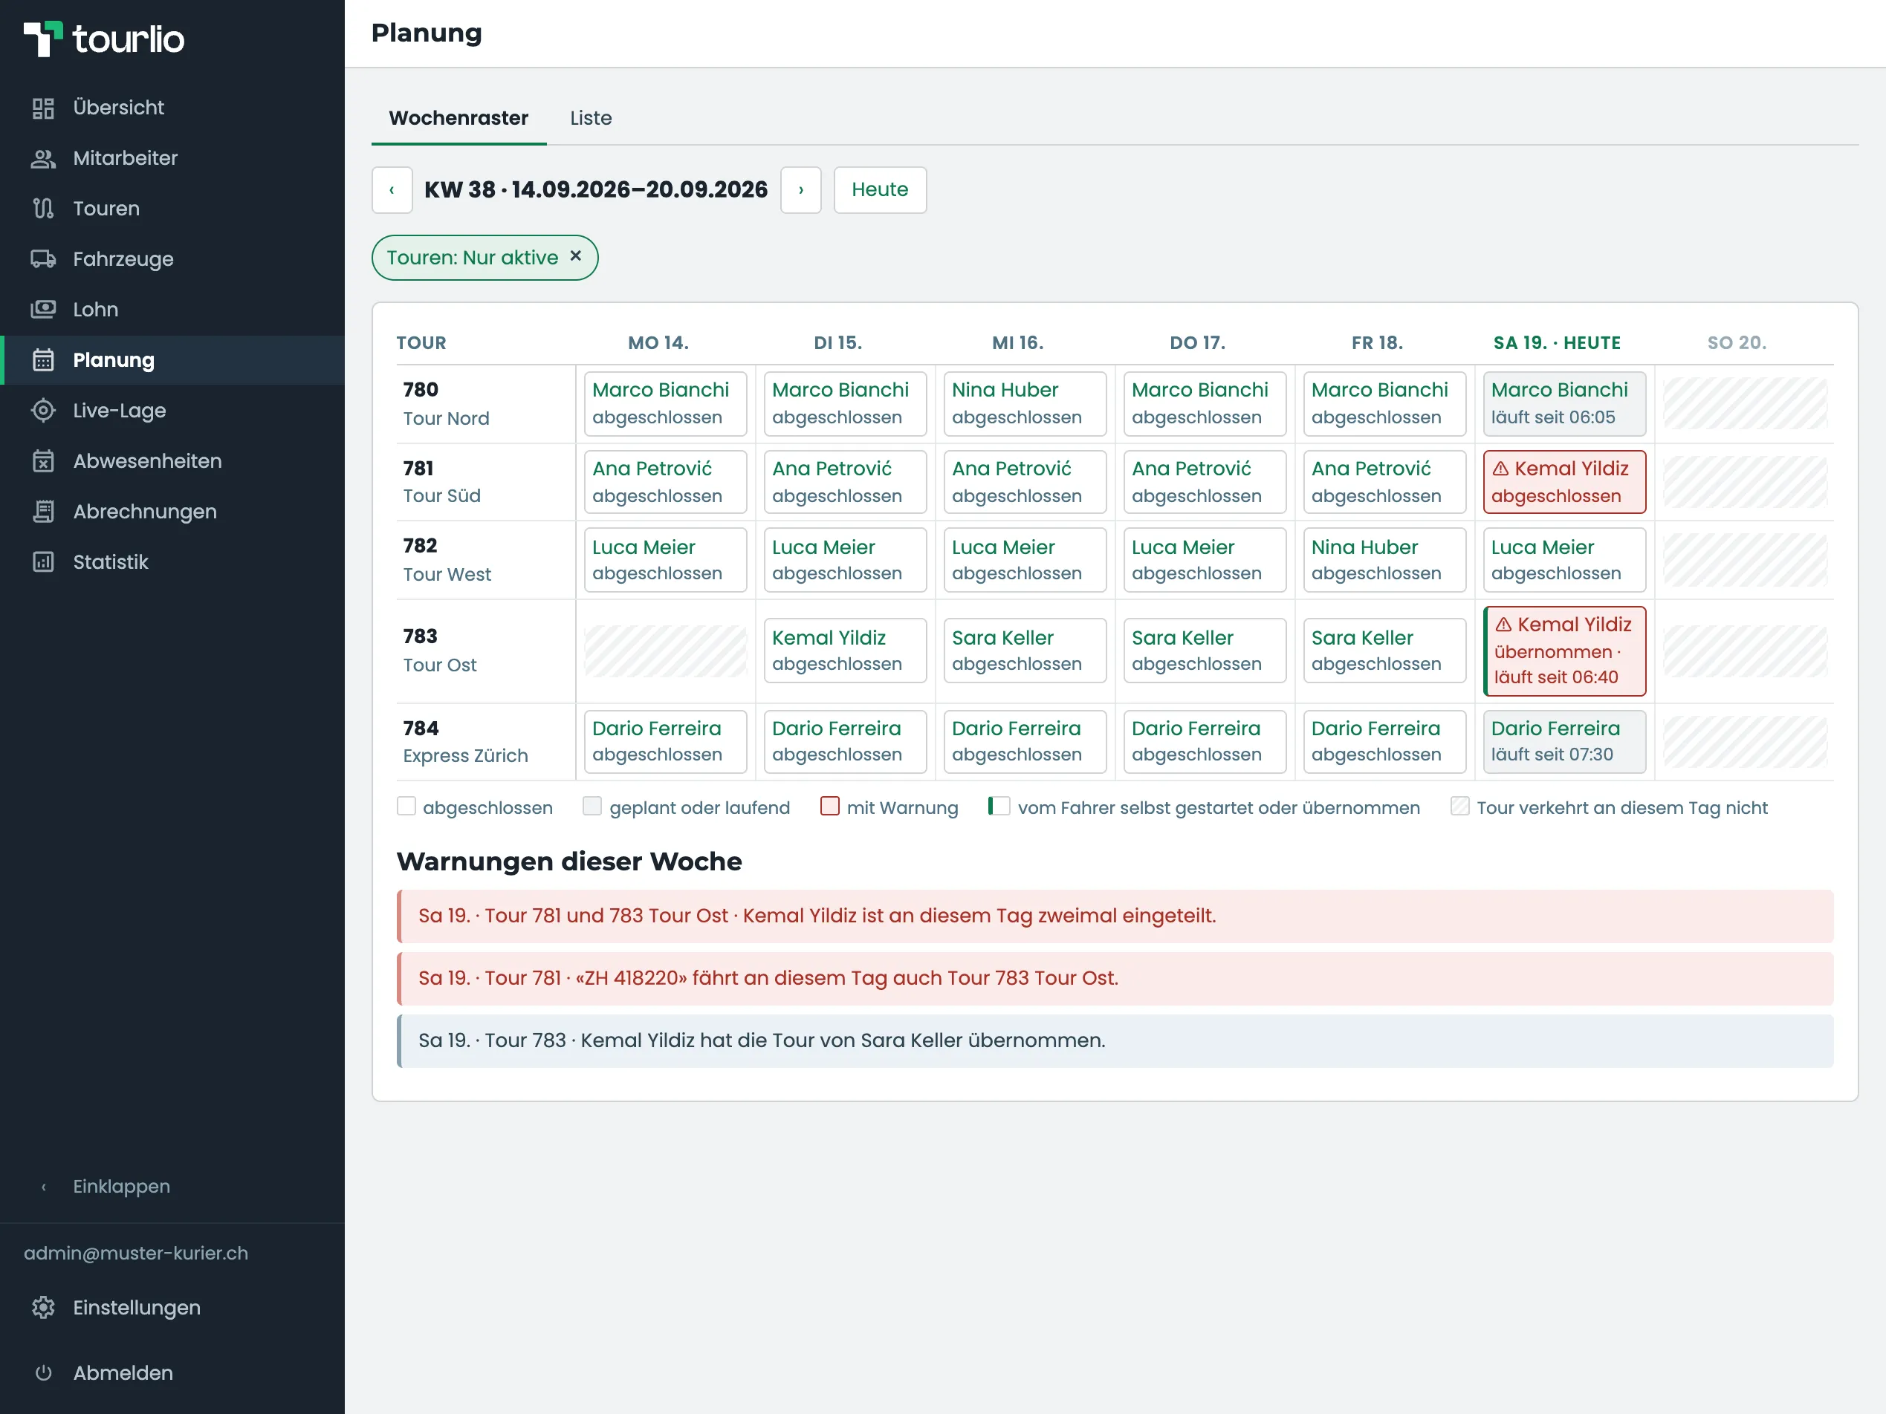Viewport: 1886px width, 1414px height.
Task: Open Lohn via the money icon
Action: [42, 310]
